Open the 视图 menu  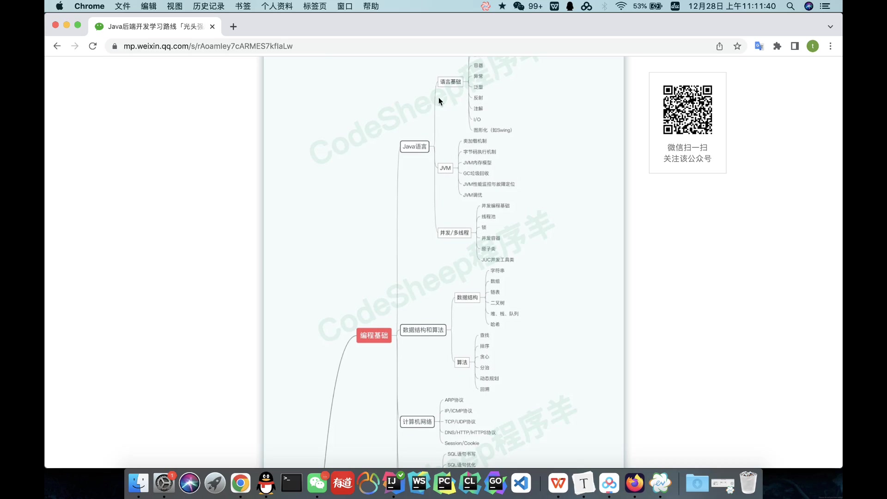pyautogui.click(x=175, y=6)
